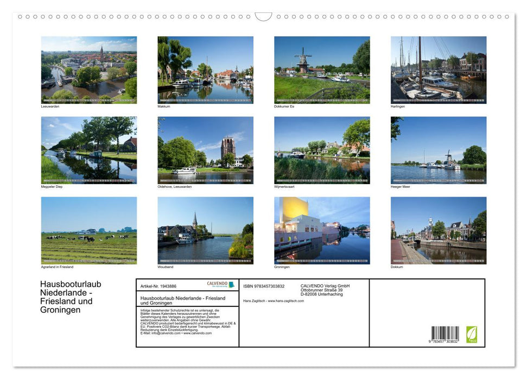This screenshot has height=379, width=527.
Task: Select the cows photo Agrarland in Friesland
Action: tap(88, 230)
